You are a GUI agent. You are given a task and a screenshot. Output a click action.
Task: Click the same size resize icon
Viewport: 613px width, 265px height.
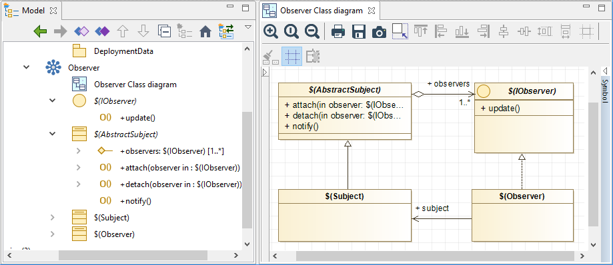[586, 31]
